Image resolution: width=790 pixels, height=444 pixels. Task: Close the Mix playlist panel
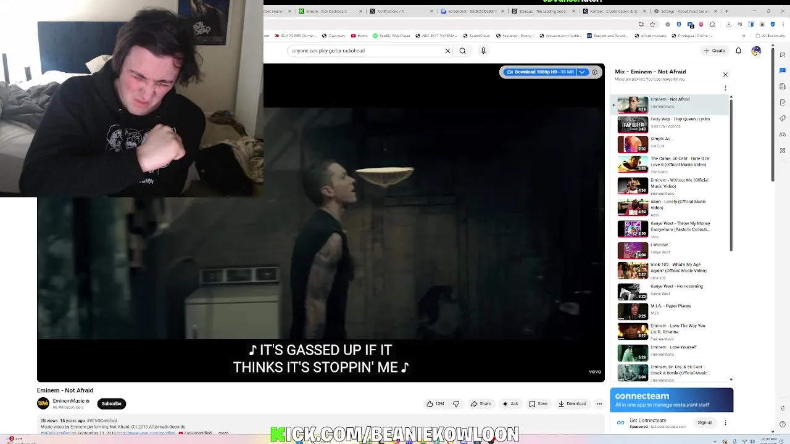pyautogui.click(x=725, y=74)
